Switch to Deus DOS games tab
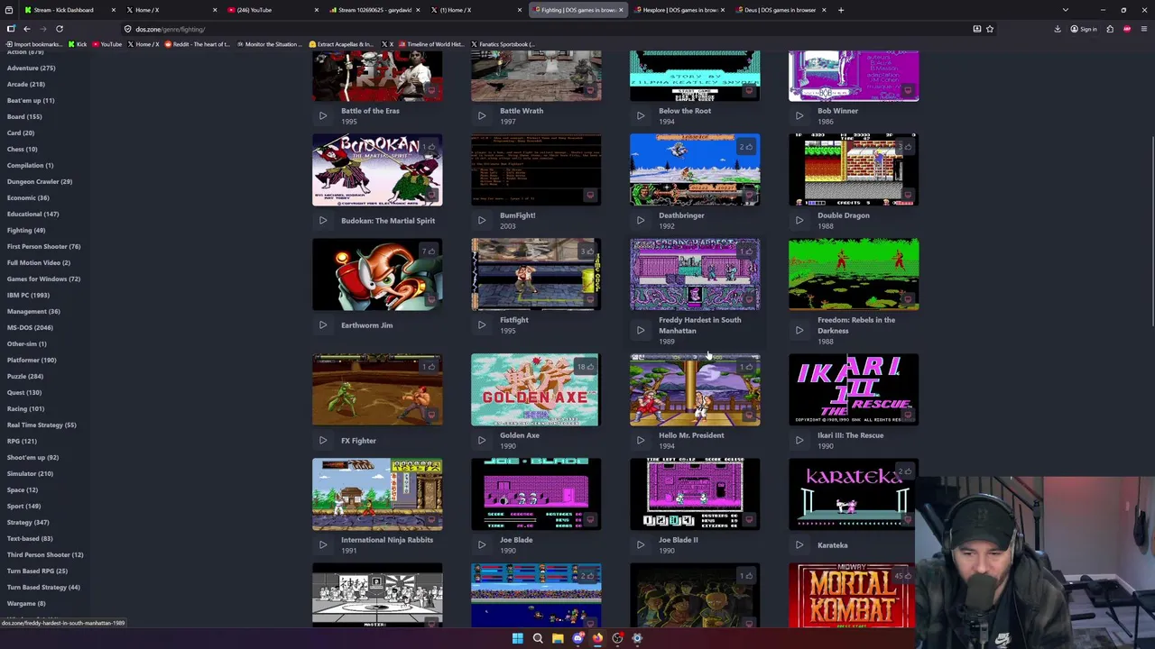The width and height of the screenshot is (1155, 649). tap(780, 10)
